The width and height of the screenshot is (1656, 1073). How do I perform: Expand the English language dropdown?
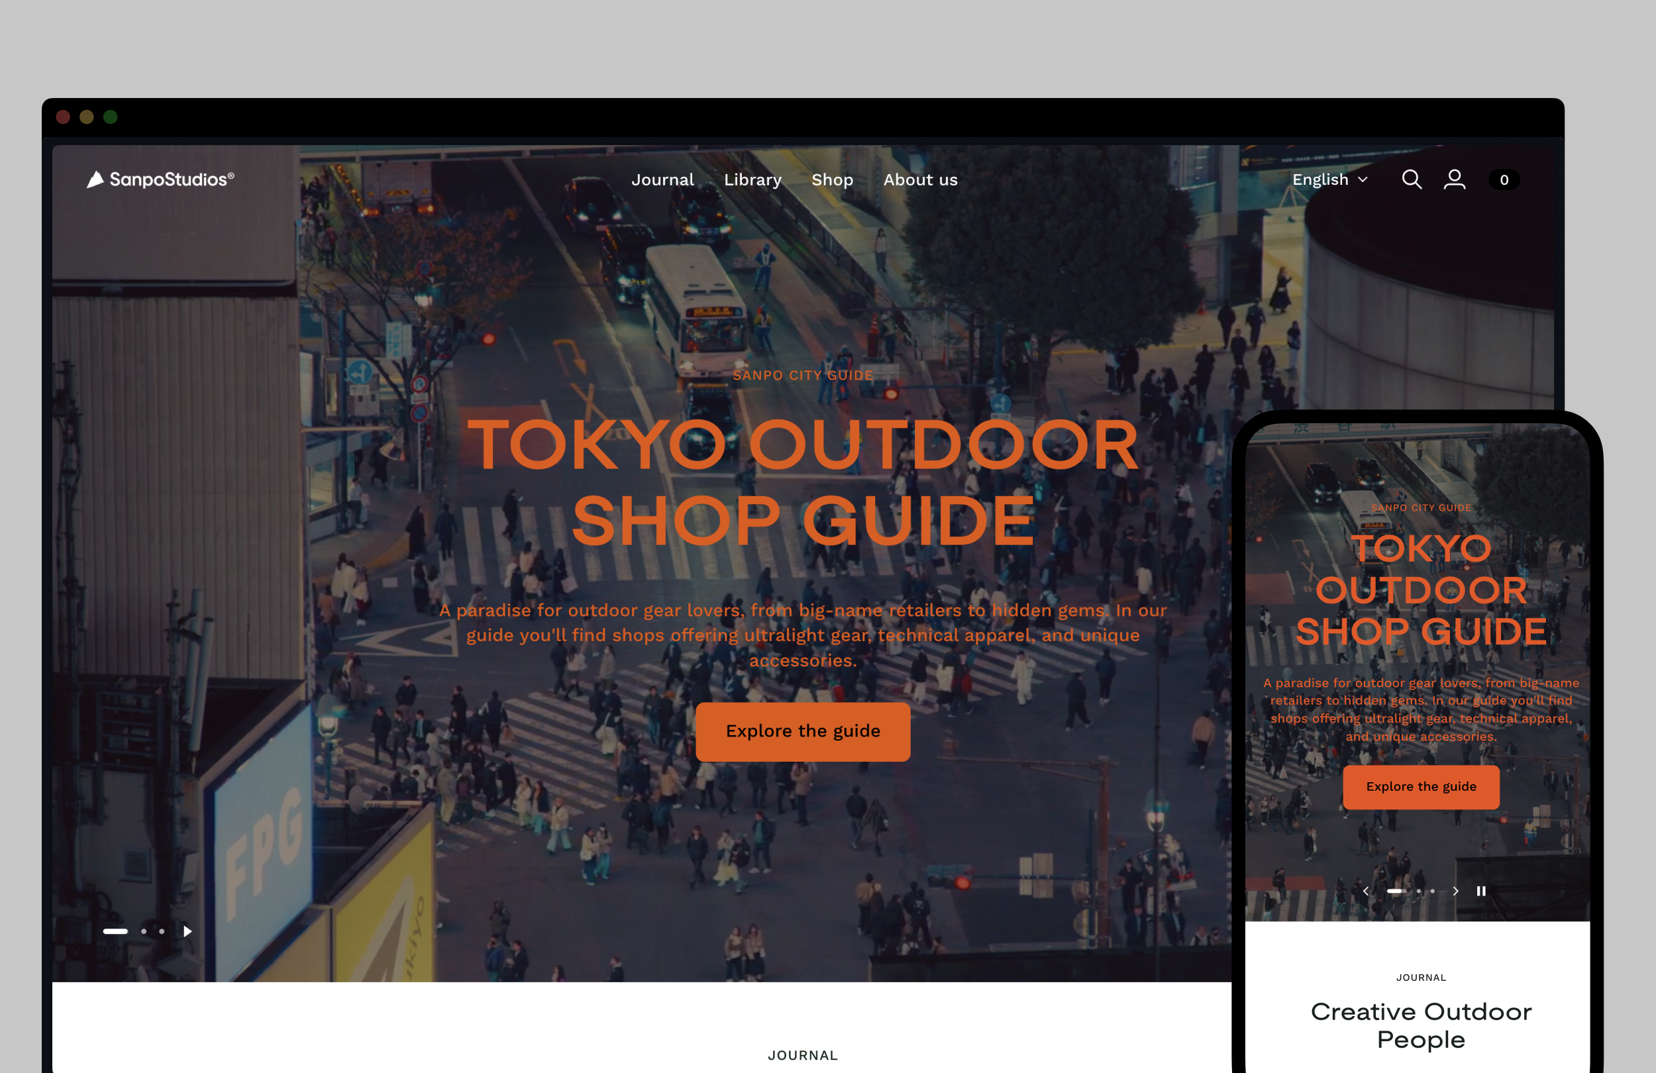tap(1329, 179)
